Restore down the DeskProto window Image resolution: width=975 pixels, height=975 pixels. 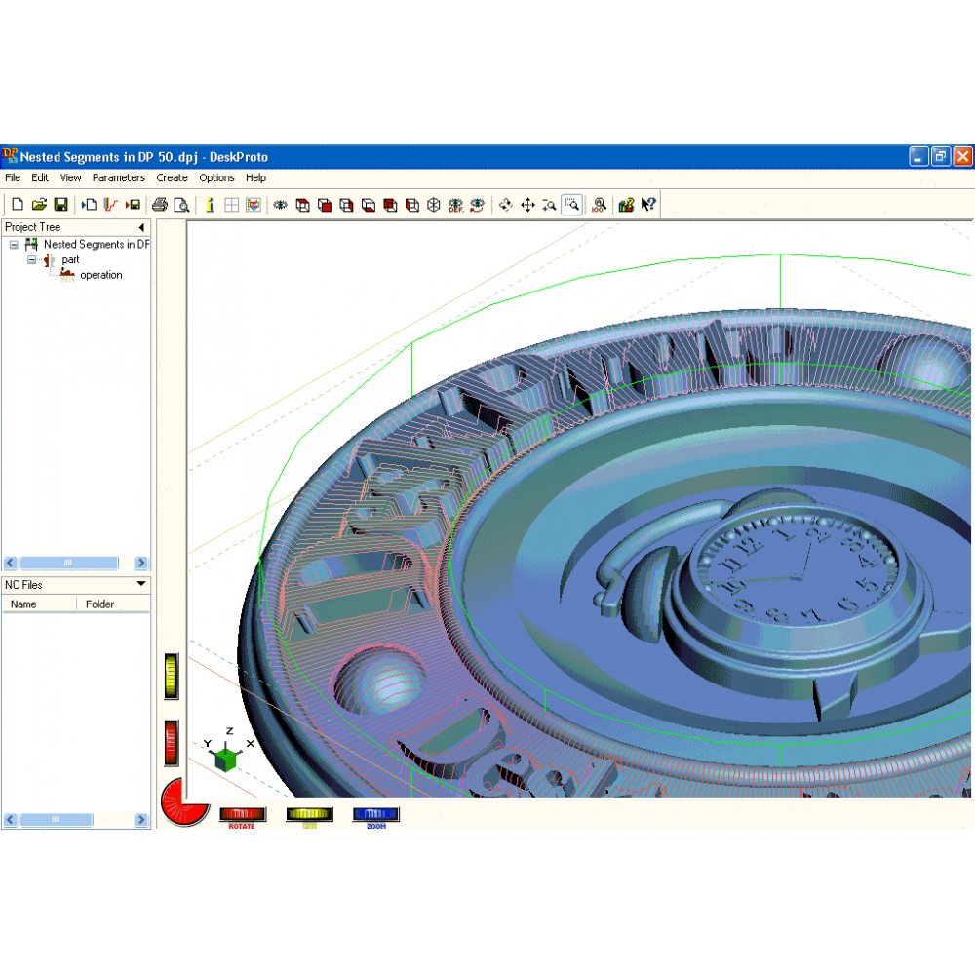click(940, 156)
